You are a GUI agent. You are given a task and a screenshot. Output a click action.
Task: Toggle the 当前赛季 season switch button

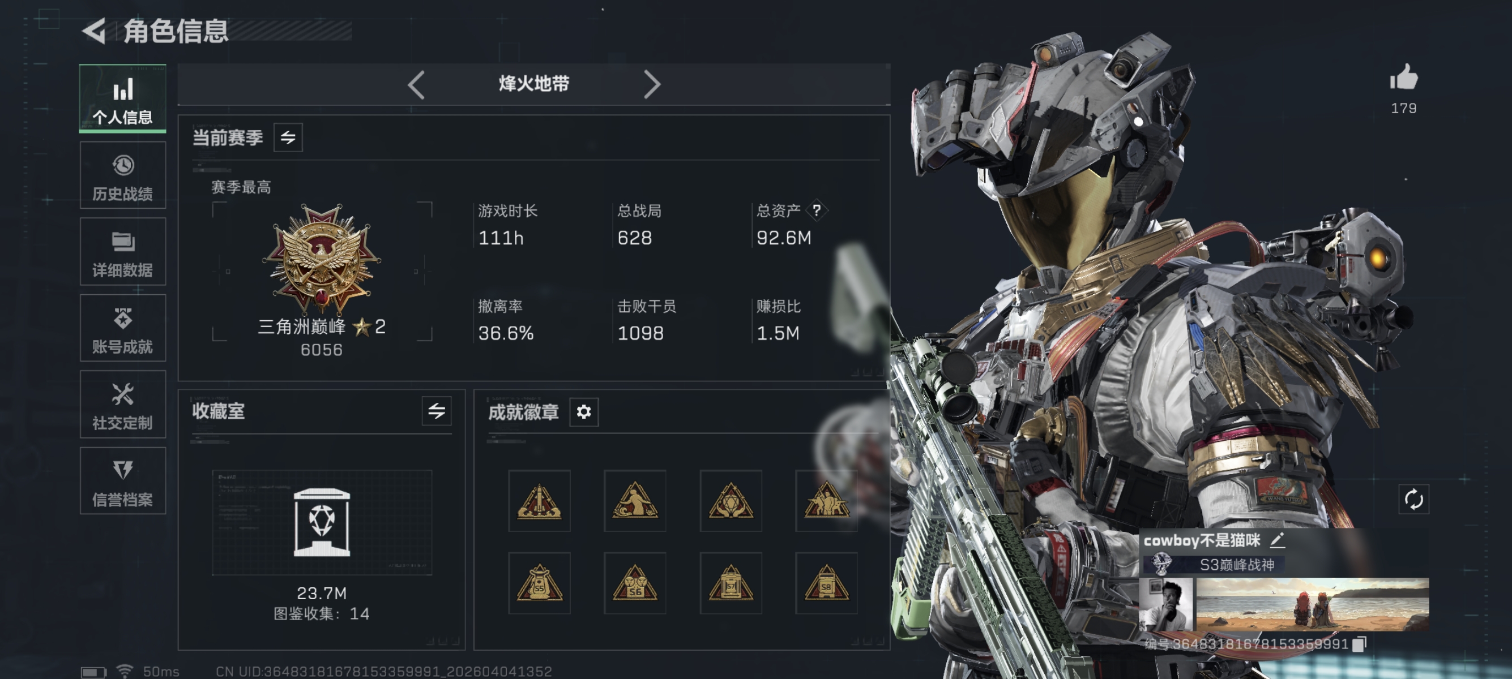288,138
